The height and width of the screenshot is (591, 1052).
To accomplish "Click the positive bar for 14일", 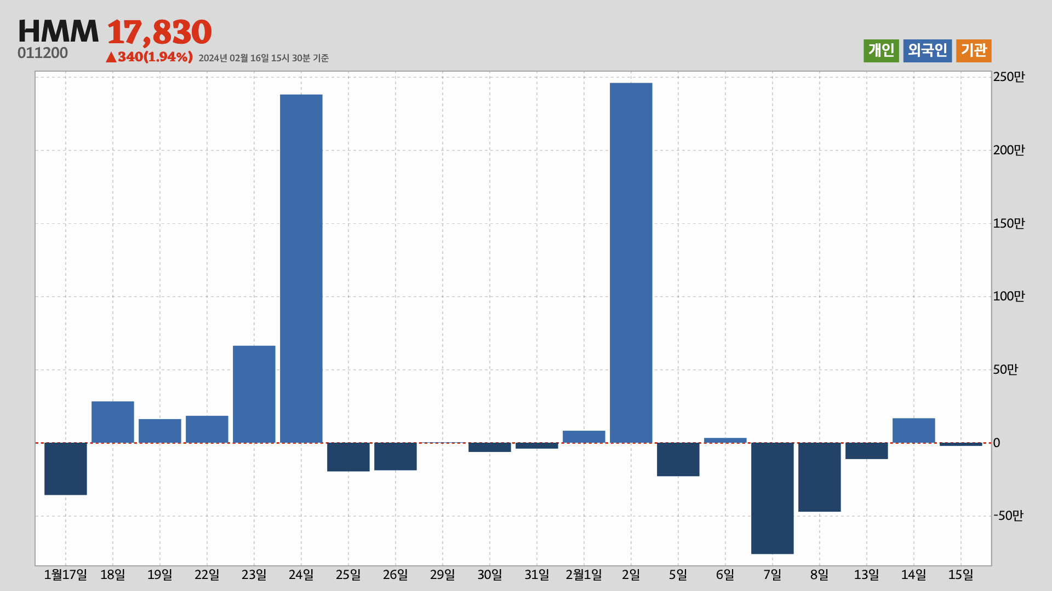I will point(914,431).
